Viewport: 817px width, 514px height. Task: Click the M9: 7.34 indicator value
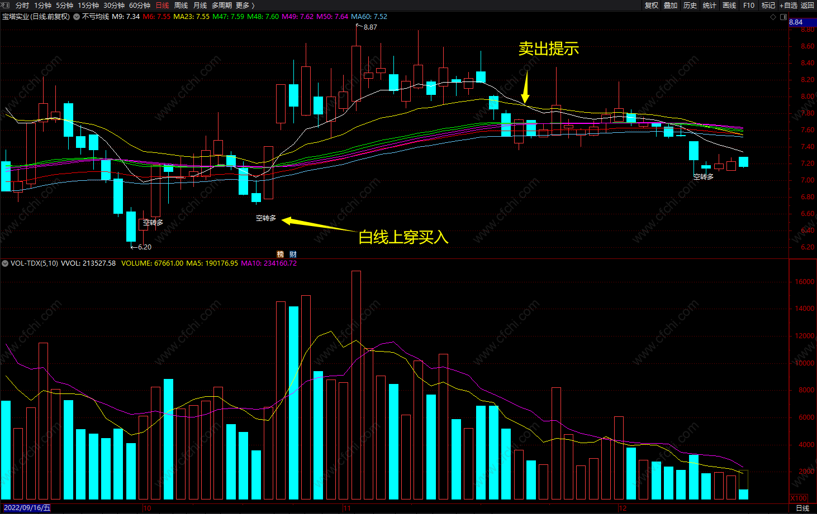(x=126, y=17)
